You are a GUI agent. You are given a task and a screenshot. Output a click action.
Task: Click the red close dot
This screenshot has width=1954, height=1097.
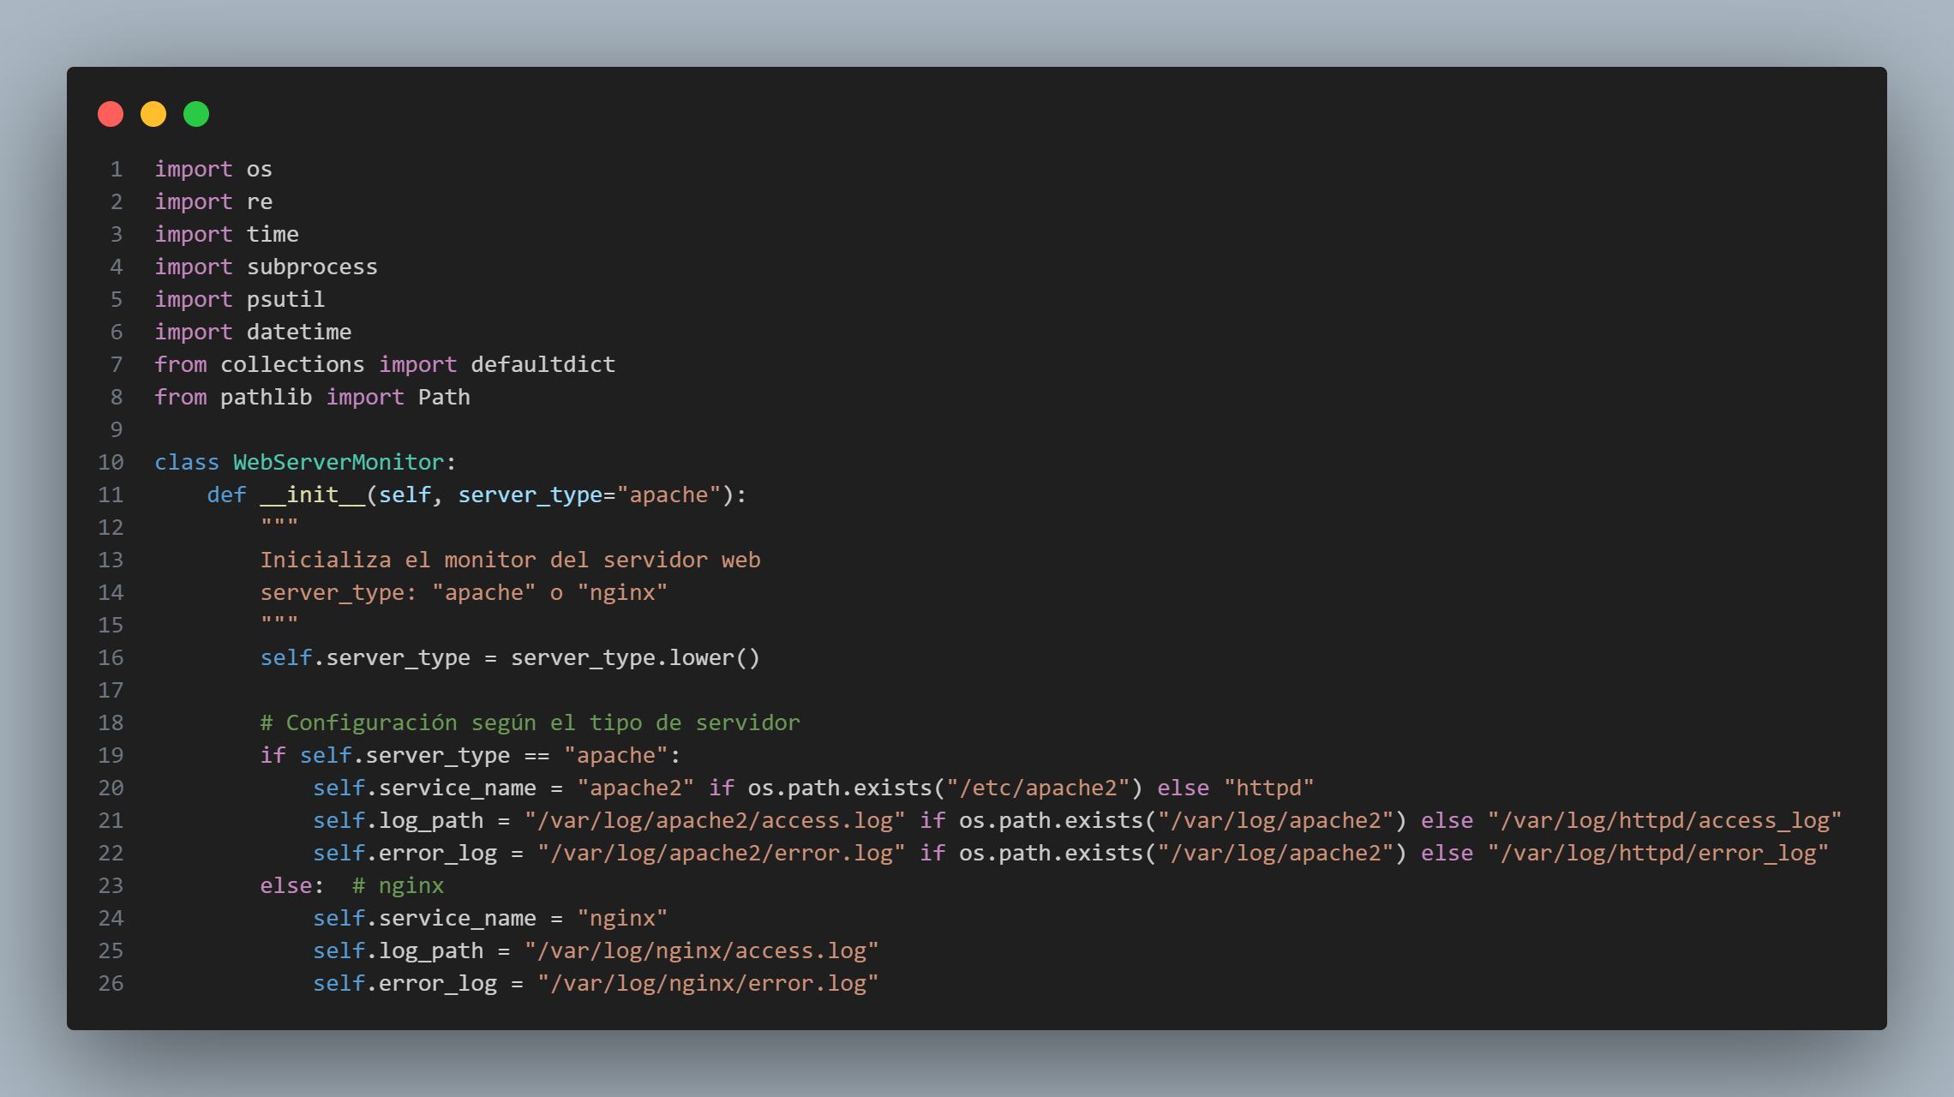click(x=111, y=114)
